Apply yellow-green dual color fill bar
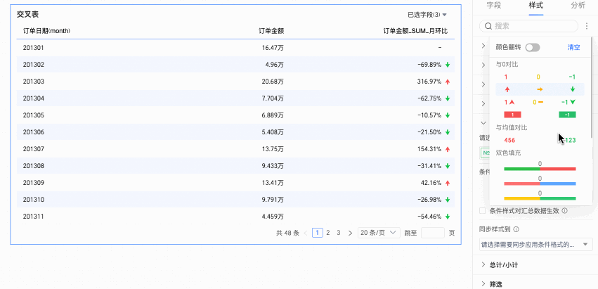The image size is (598, 289). click(x=540, y=198)
